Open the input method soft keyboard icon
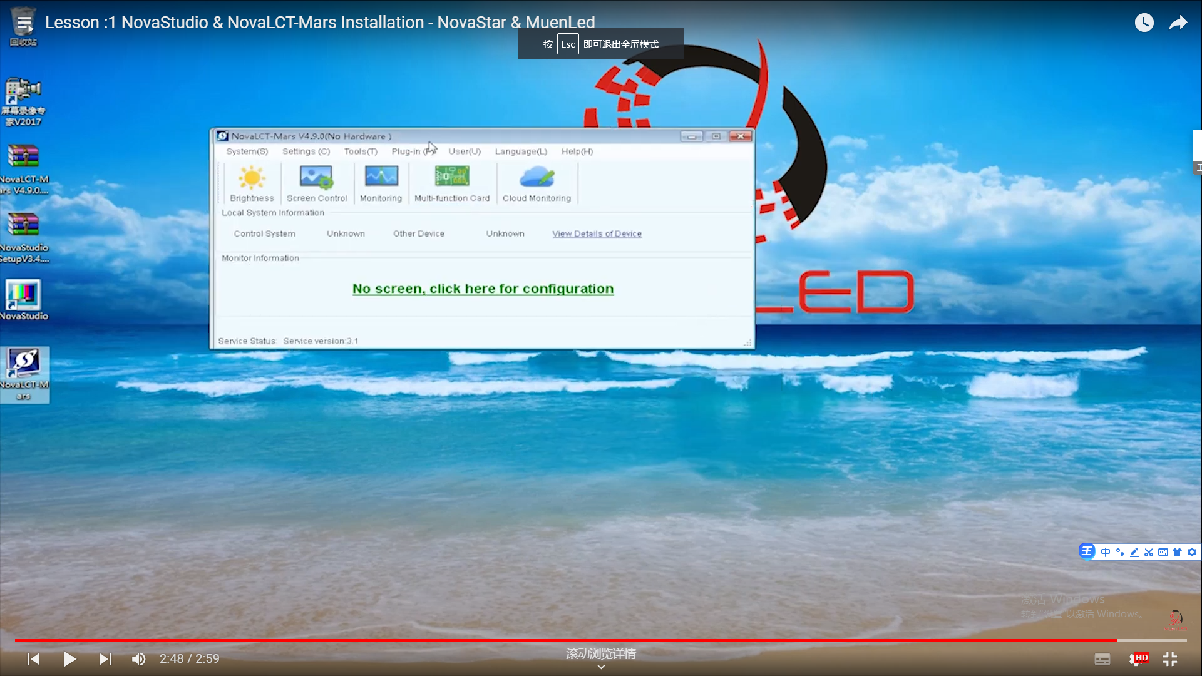The width and height of the screenshot is (1202, 676). coord(1163,552)
